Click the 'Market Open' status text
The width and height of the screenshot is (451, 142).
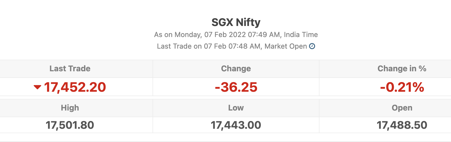click(x=286, y=46)
